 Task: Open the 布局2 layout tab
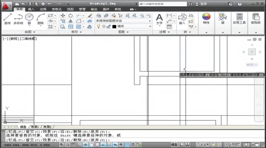click(x=47, y=127)
